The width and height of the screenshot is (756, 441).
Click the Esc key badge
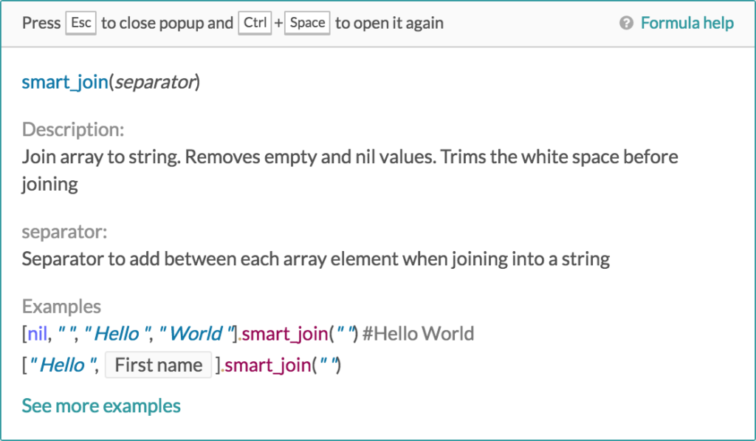(x=80, y=22)
